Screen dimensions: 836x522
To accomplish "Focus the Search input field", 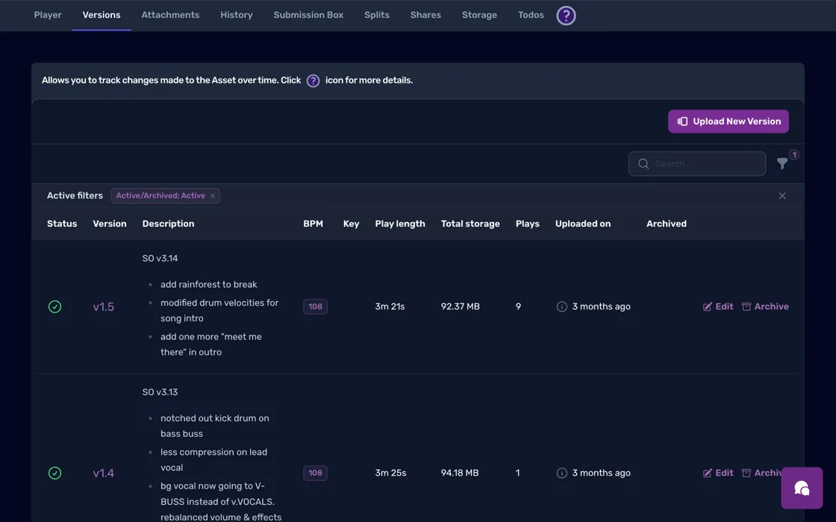I will tap(705, 164).
